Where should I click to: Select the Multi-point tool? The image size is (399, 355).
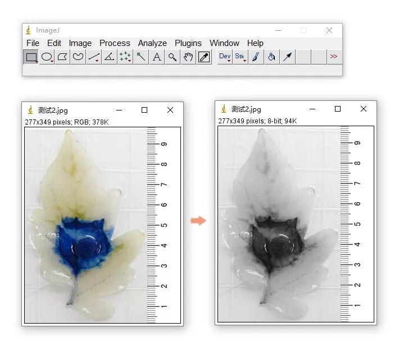pos(125,57)
